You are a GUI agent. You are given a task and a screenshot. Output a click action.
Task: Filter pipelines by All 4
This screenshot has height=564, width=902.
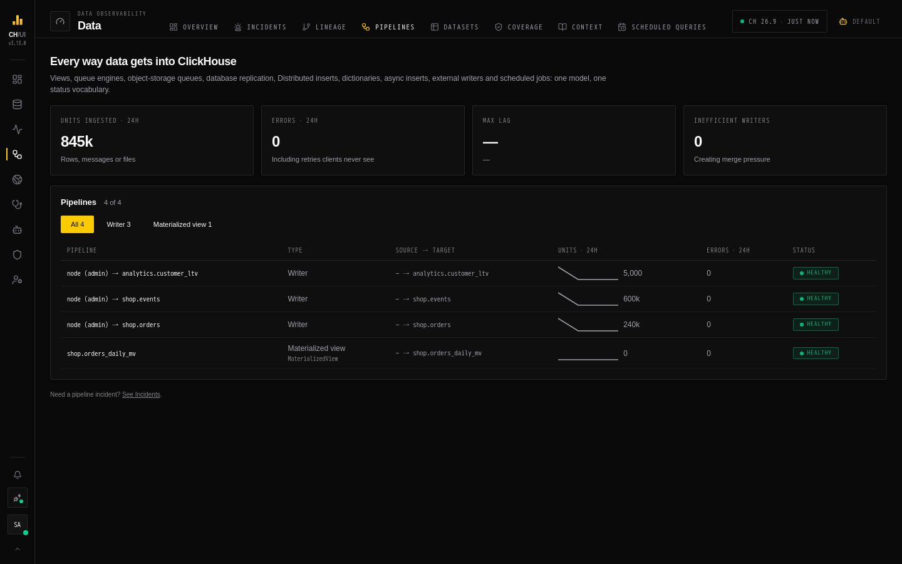(77, 224)
